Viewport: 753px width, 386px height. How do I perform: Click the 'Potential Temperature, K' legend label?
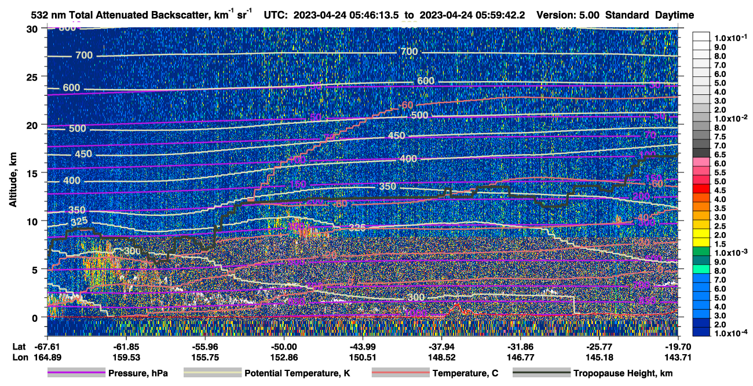298,374
